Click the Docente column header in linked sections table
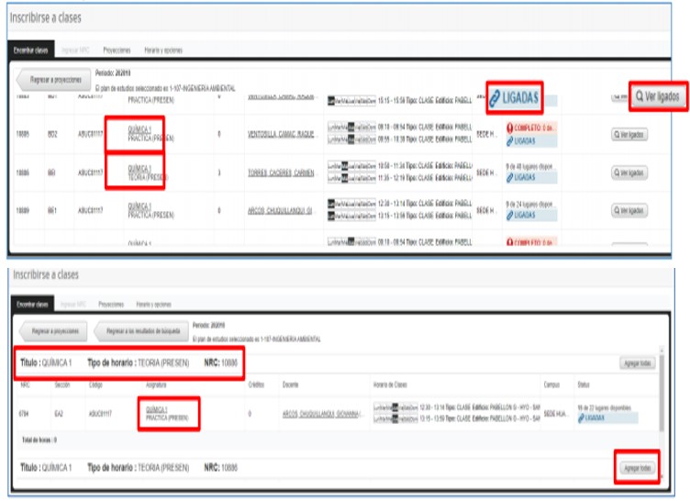 [x=289, y=384]
